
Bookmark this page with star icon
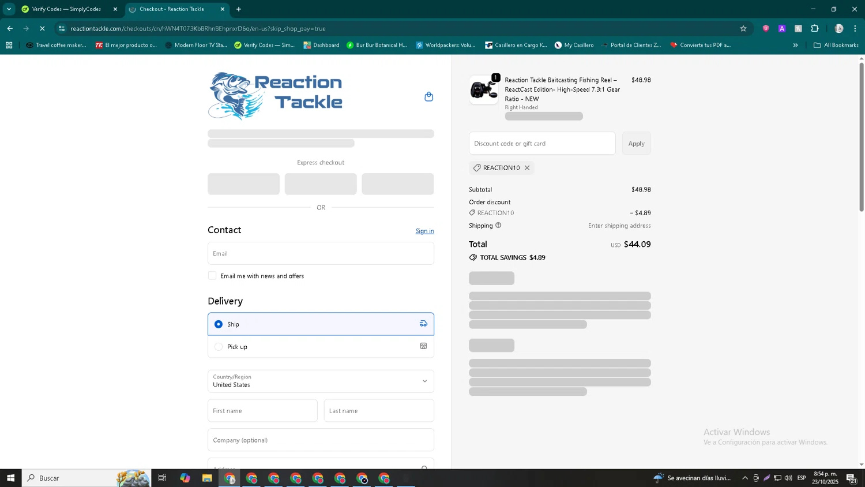tap(743, 28)
